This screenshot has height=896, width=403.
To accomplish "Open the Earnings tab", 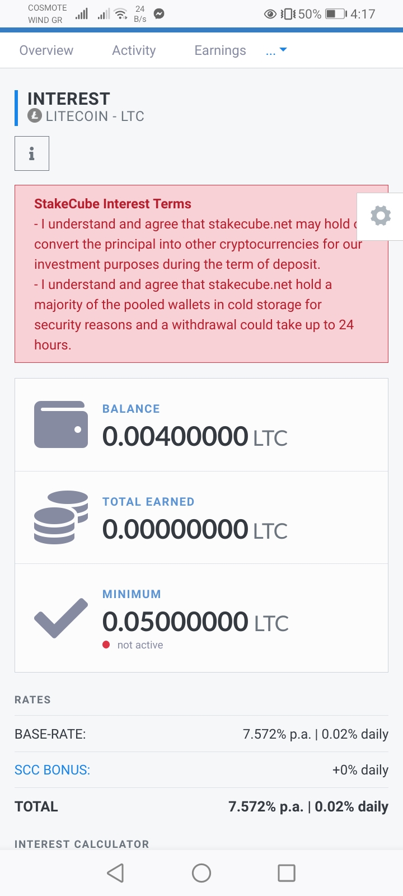I will pyautogui.click(x=220, y=50).
